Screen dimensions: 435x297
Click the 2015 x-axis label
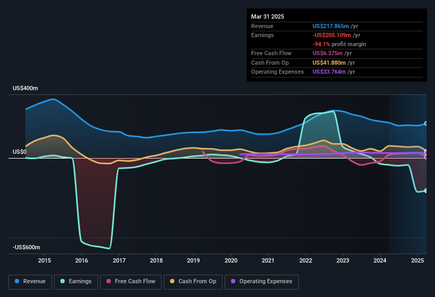pyautogui.click(x=45, y=260)
